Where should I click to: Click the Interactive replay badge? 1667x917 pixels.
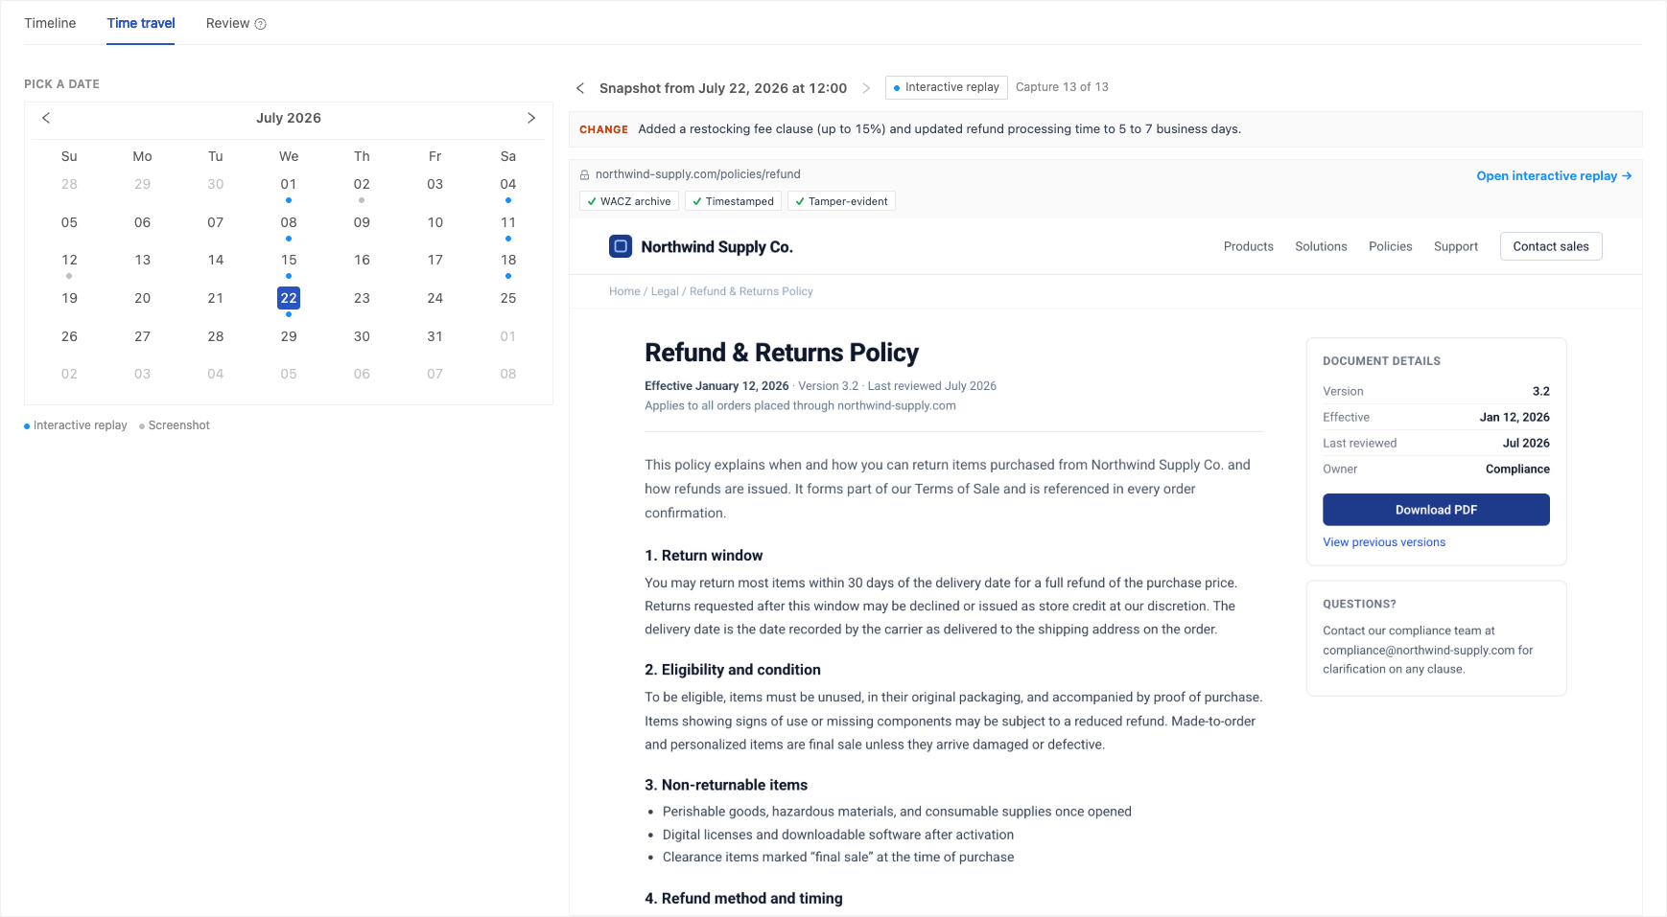[946, 87]
